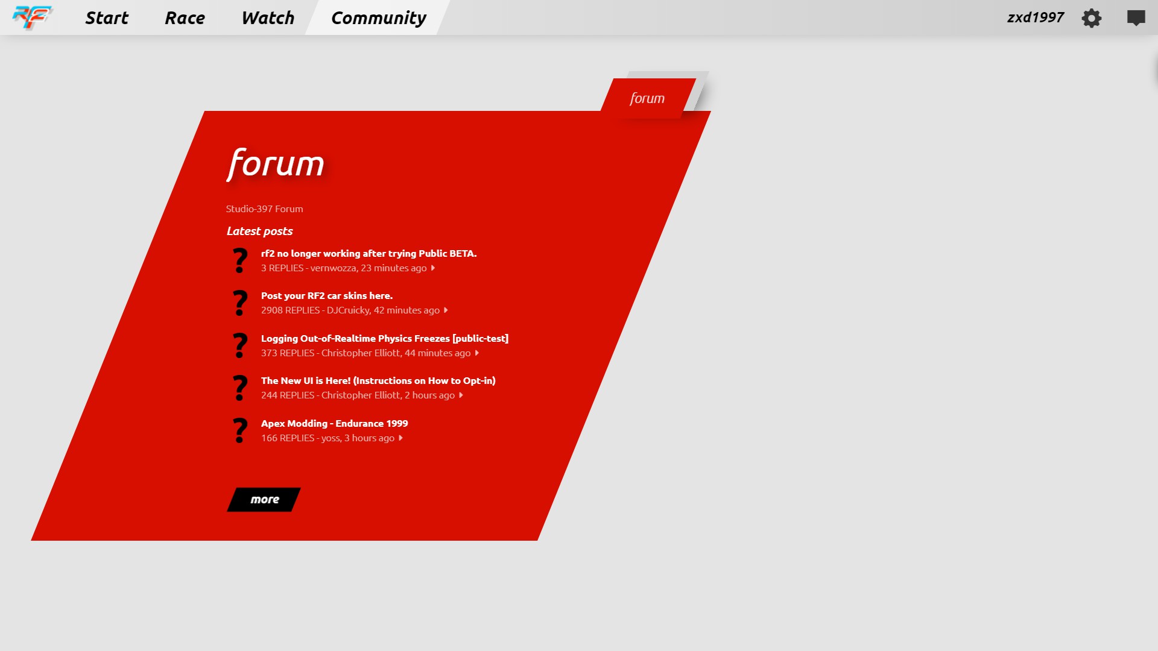Click the large forum heading
The height and width of the screenshot is (651, 1158).
pos(276,164)
